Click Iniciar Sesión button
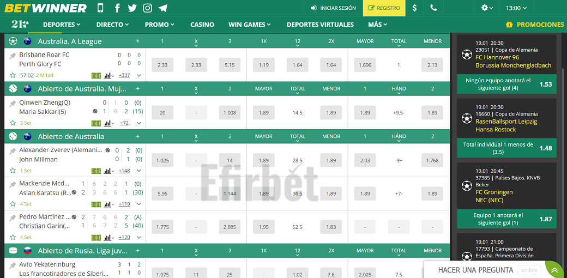The width and height of the screenshot is (567, 278). tap(334, 8)
